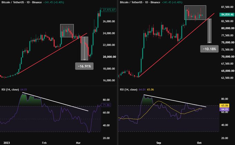Click the -10.18% measurement label

pos(209,49)
